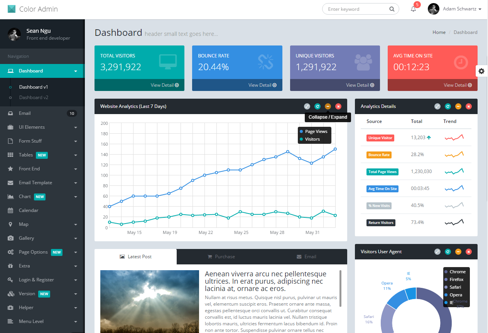Click the UI Elements suitcase icon
This screenshot has width=488, height=333.
click(x=11, y=127)
